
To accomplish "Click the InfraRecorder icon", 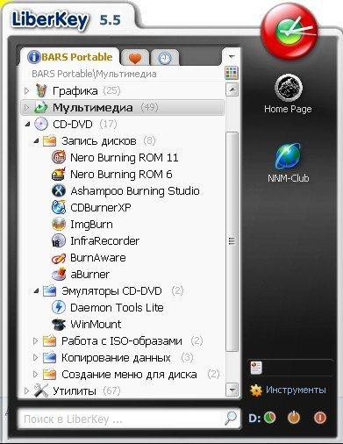I will click(x=59, y=241).
